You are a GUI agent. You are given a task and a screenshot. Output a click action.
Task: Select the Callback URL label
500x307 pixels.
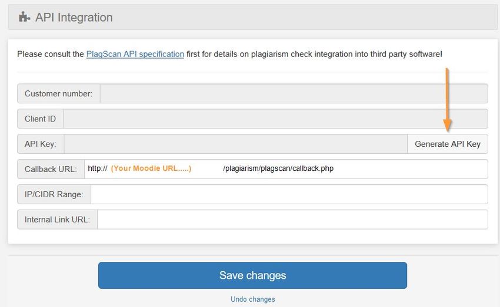(51, 169)
